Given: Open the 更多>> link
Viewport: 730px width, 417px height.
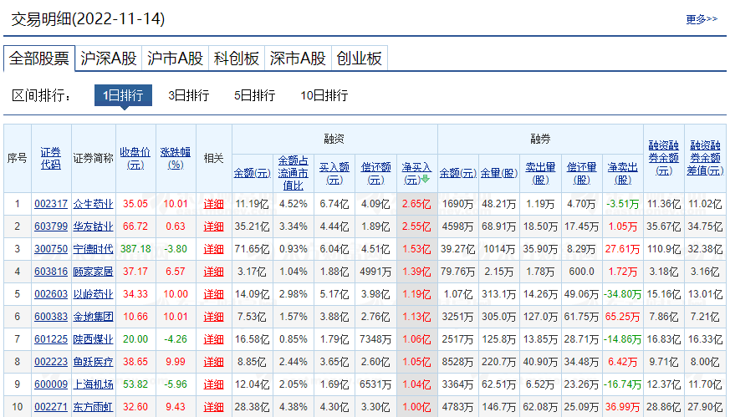Looking at the screenshot, I should pos(701,19).
